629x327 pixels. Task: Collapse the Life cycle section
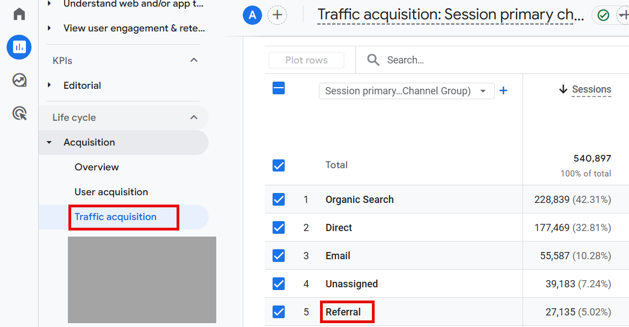point(194,117)
